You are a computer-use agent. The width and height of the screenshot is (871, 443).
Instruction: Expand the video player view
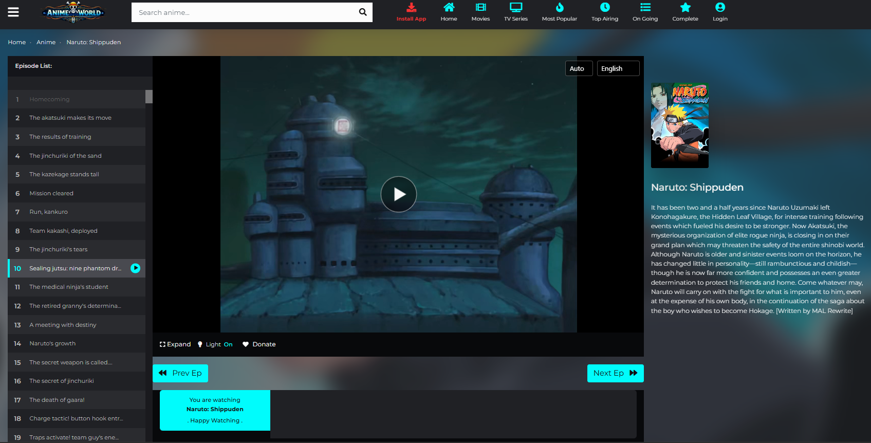coord(175,344)
